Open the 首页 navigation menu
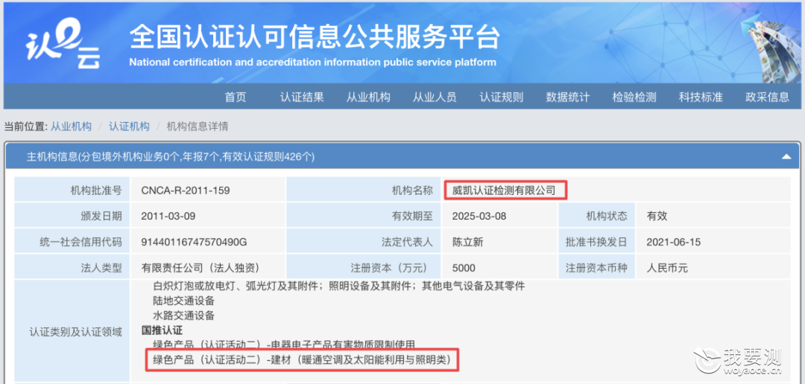 click(x=236, y=97)
